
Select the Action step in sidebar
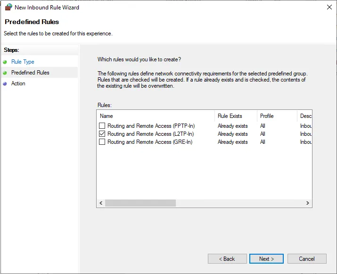18,83
